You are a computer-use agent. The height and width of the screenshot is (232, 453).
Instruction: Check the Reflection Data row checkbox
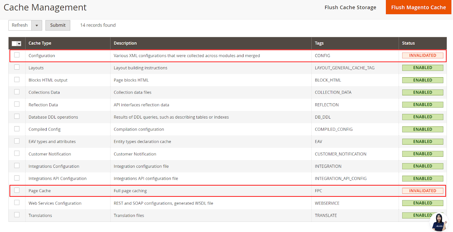[x=17, y=104]
